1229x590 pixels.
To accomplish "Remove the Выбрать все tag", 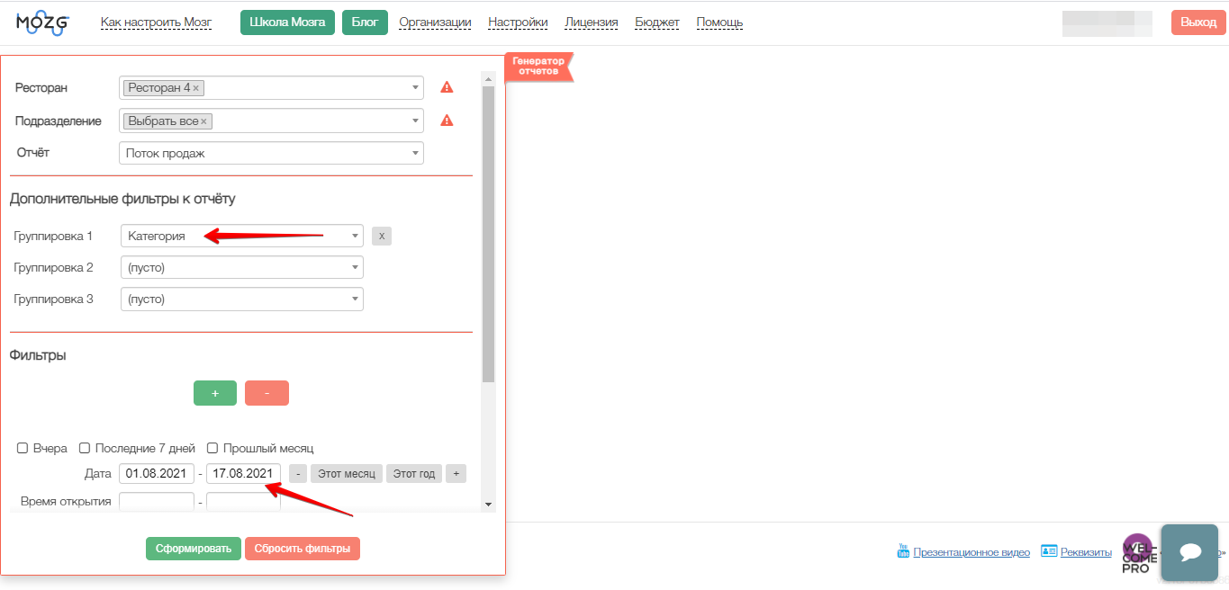I will coord(203,121).
